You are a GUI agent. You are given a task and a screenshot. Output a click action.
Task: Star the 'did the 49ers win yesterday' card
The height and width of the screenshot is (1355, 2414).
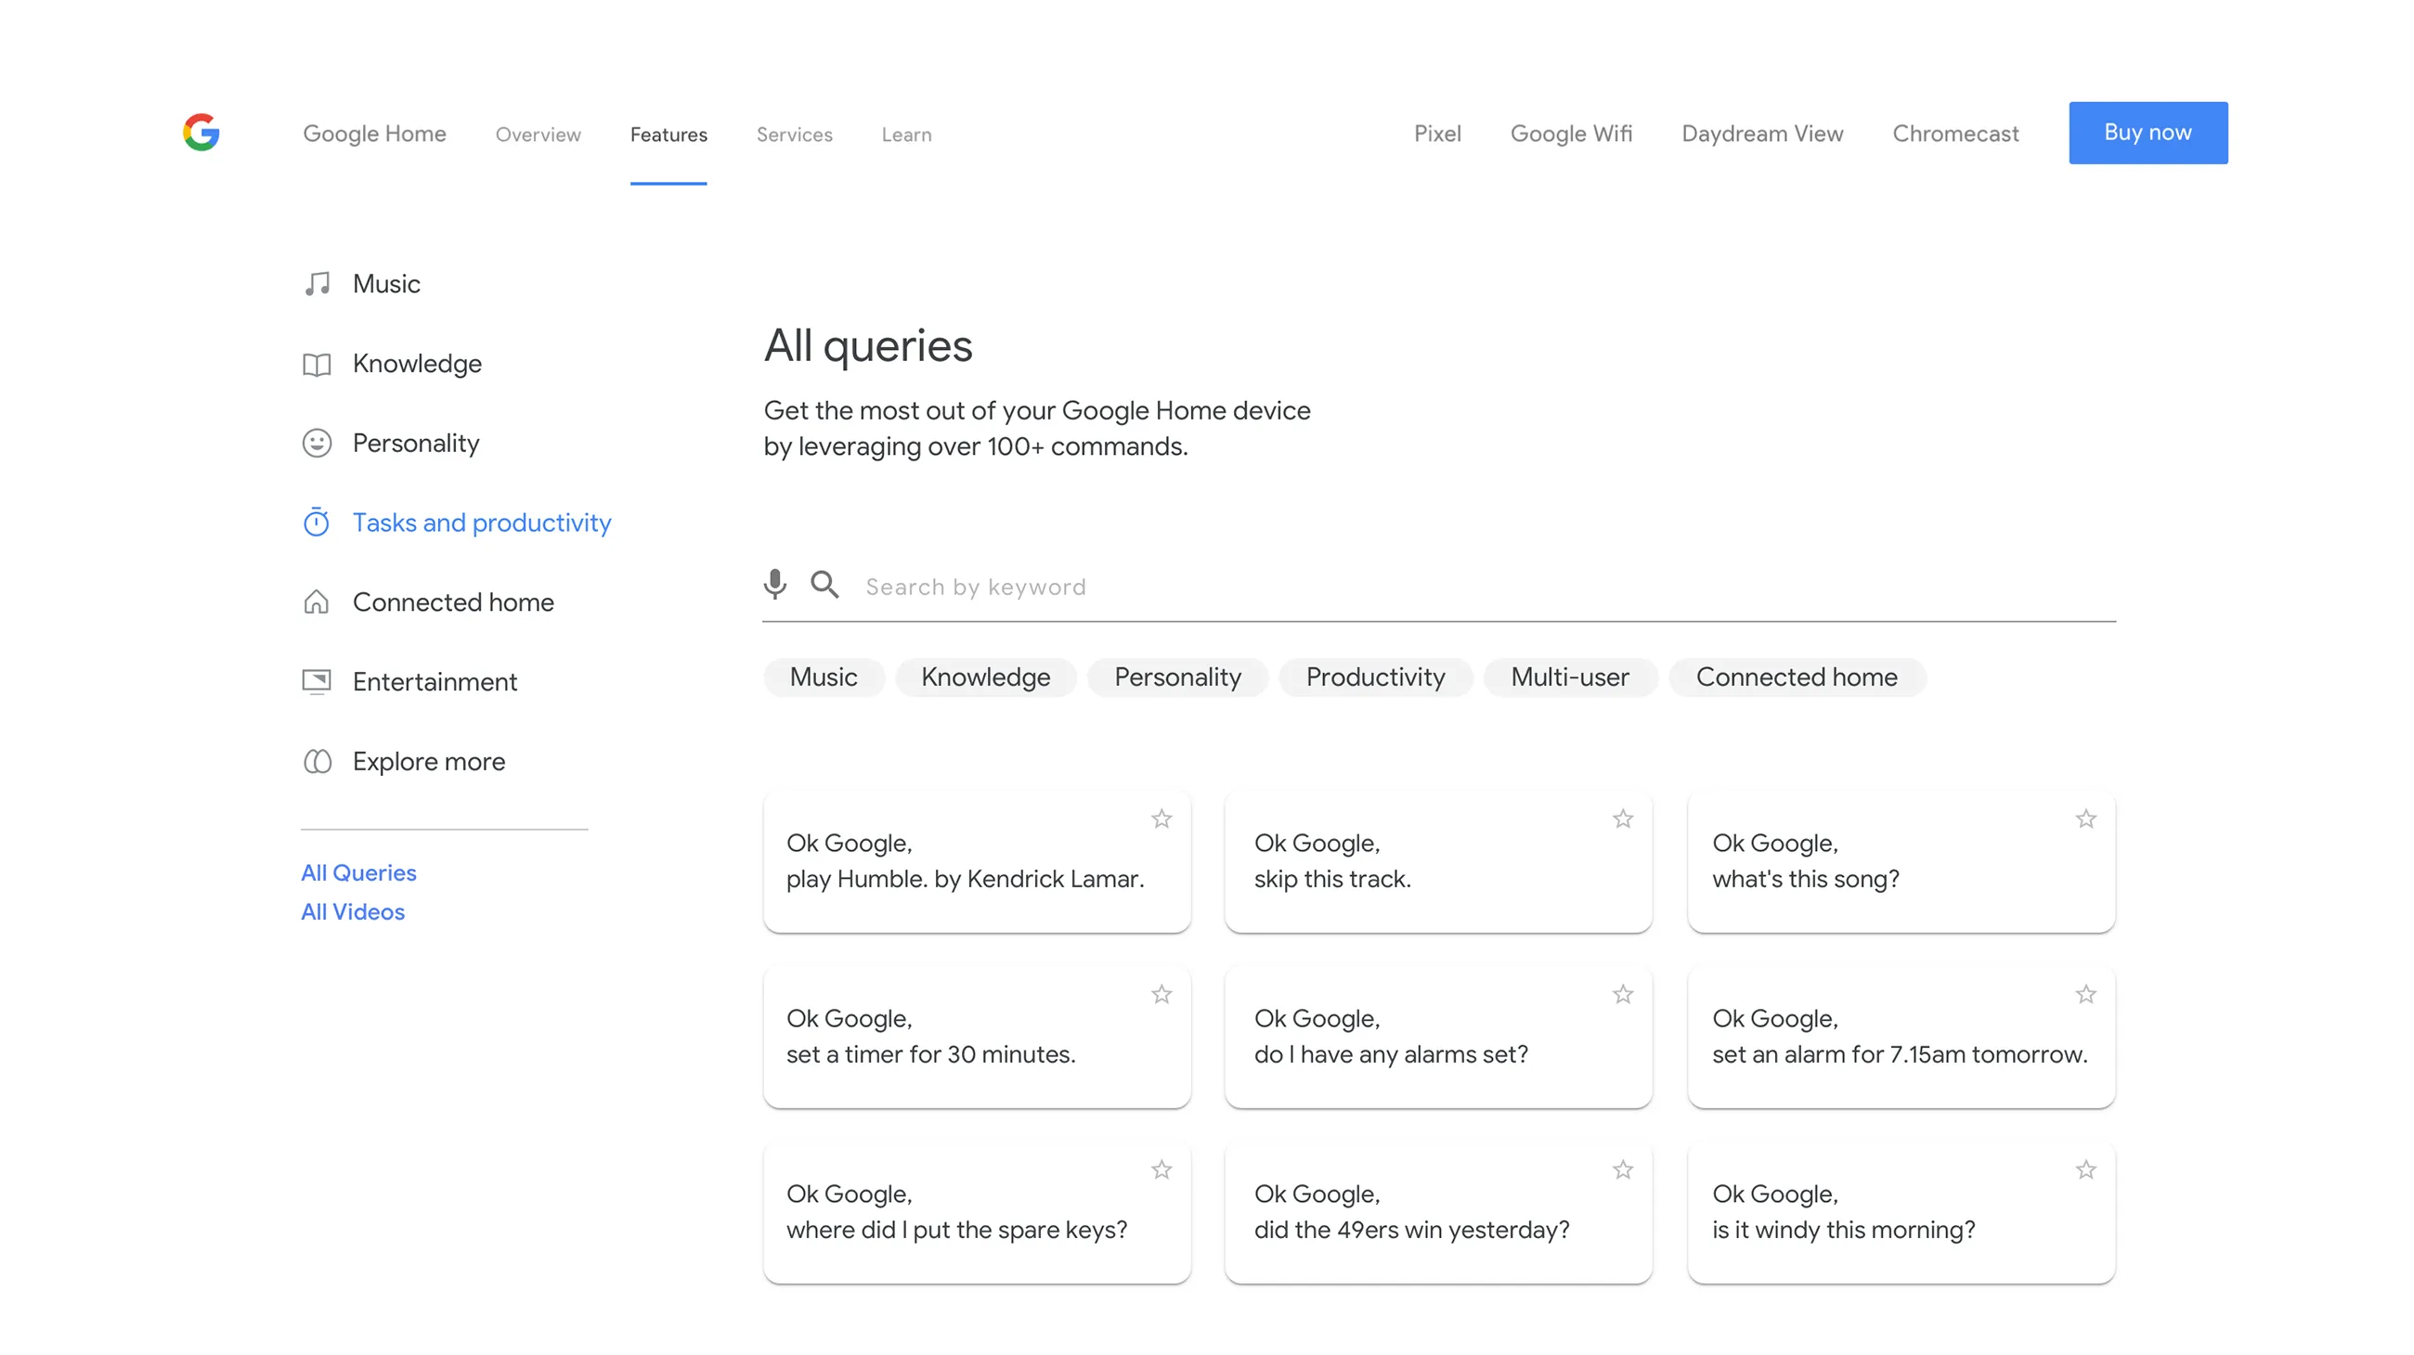[x=1623, y=1169]
